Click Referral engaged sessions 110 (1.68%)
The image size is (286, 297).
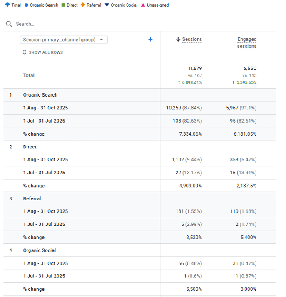tap(243, 211)
